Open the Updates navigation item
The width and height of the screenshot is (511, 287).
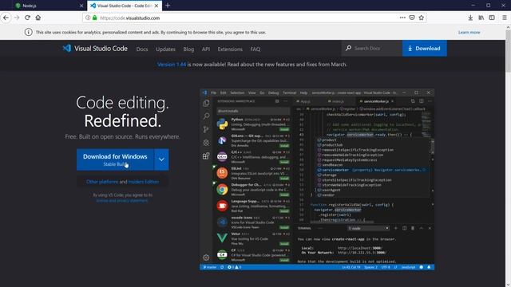click(x=165, y=49)
